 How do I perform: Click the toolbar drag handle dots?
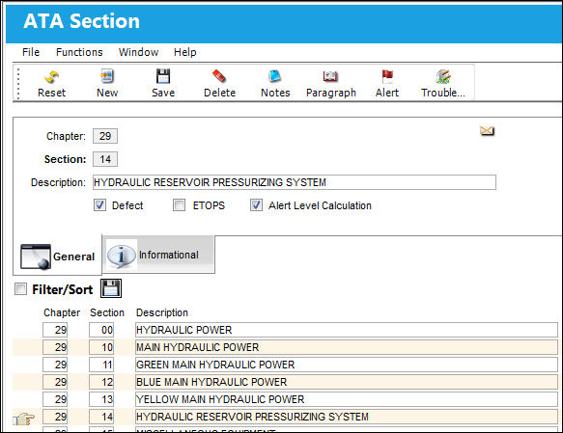point(18,83)
